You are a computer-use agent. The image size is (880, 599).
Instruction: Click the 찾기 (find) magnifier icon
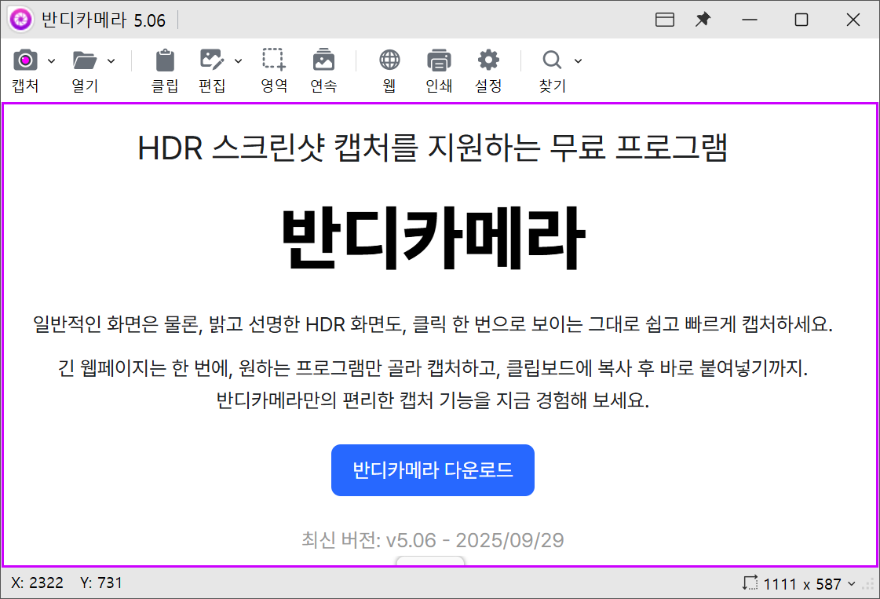[552, 60]
